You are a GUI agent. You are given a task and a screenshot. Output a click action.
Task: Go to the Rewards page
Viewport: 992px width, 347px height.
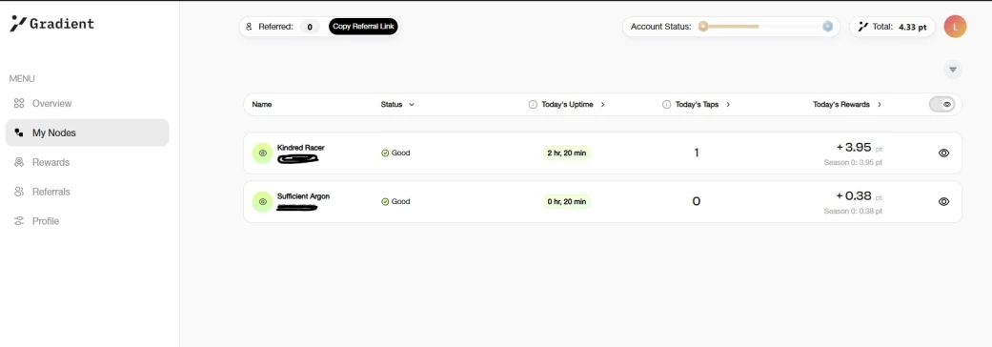tap(51, 162)
